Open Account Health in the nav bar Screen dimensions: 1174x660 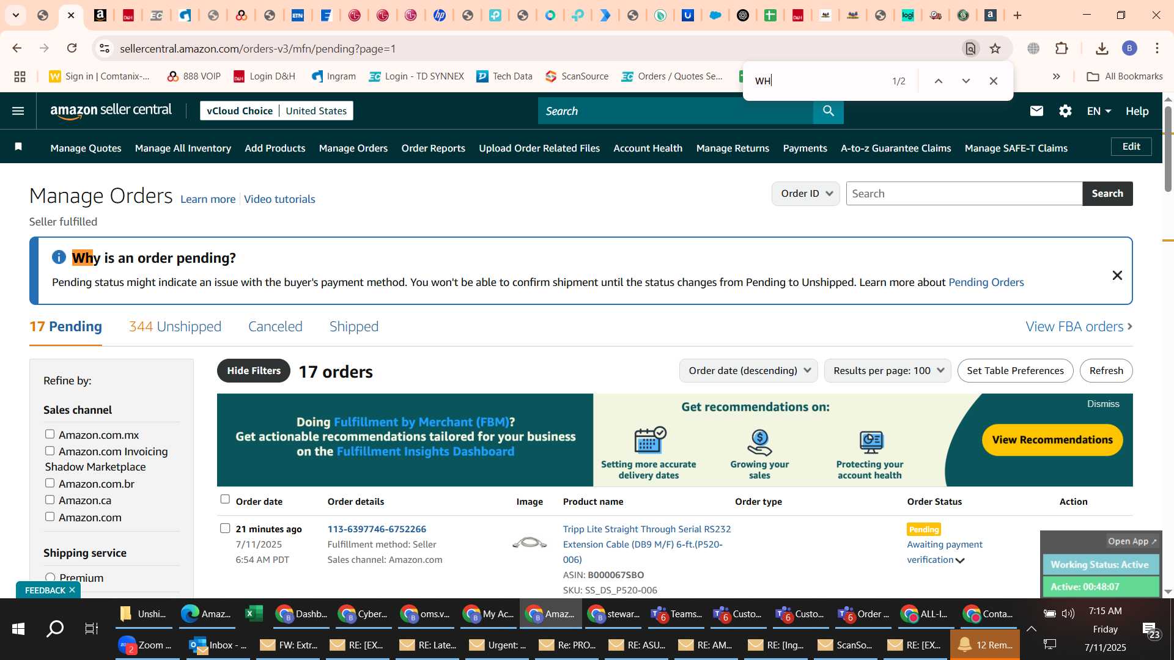648,148
